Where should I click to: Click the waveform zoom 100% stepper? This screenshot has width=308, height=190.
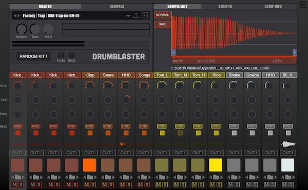click(294, 61)
